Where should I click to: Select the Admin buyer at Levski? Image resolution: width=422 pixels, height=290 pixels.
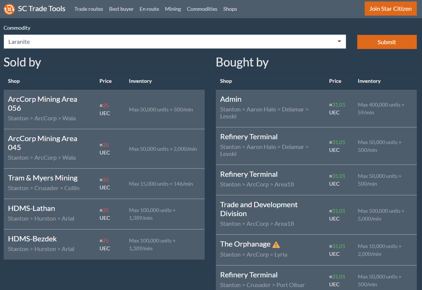[316, 108]
